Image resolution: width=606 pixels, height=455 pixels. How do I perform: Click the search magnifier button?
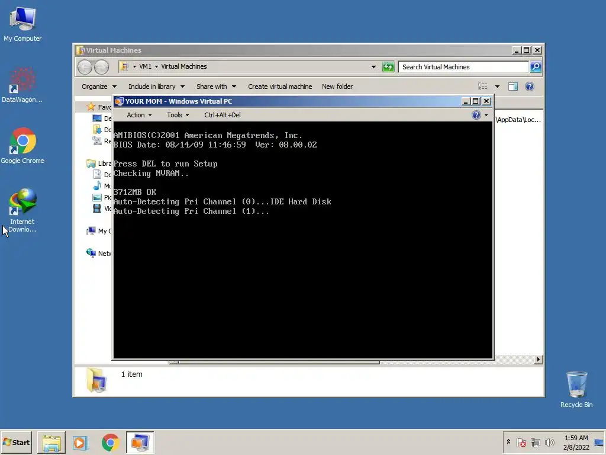point(536,67)
